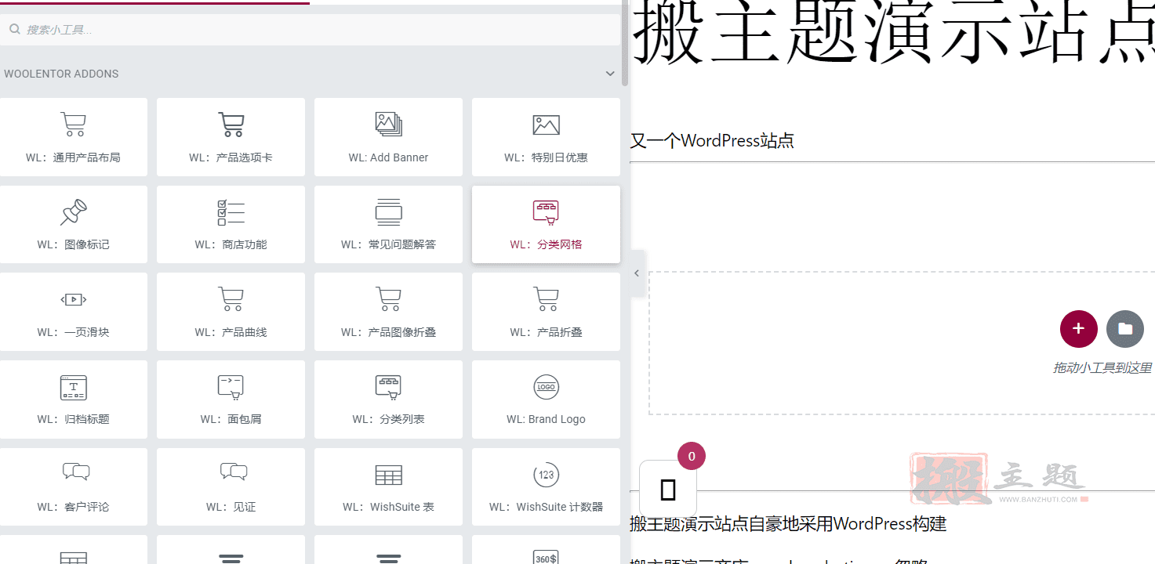
Task: Select the WL 面包屑 breadcrumb widget
Action: (x=231, y=399)
